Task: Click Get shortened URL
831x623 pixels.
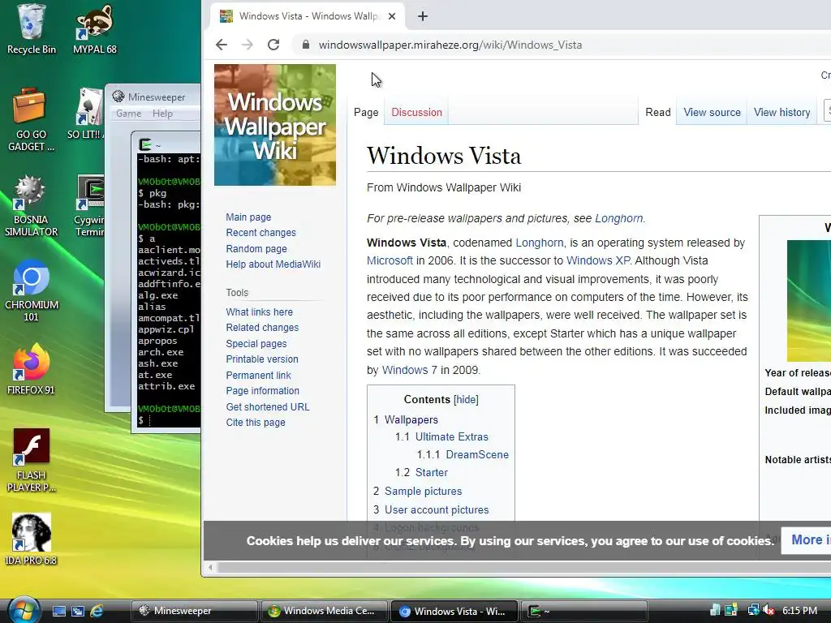Action: [268, 407]
